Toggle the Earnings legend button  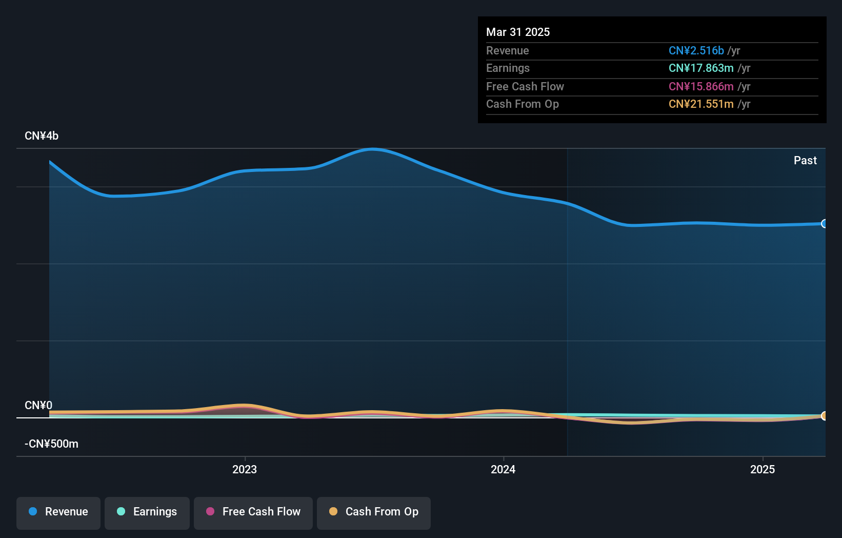click(147, 513)
